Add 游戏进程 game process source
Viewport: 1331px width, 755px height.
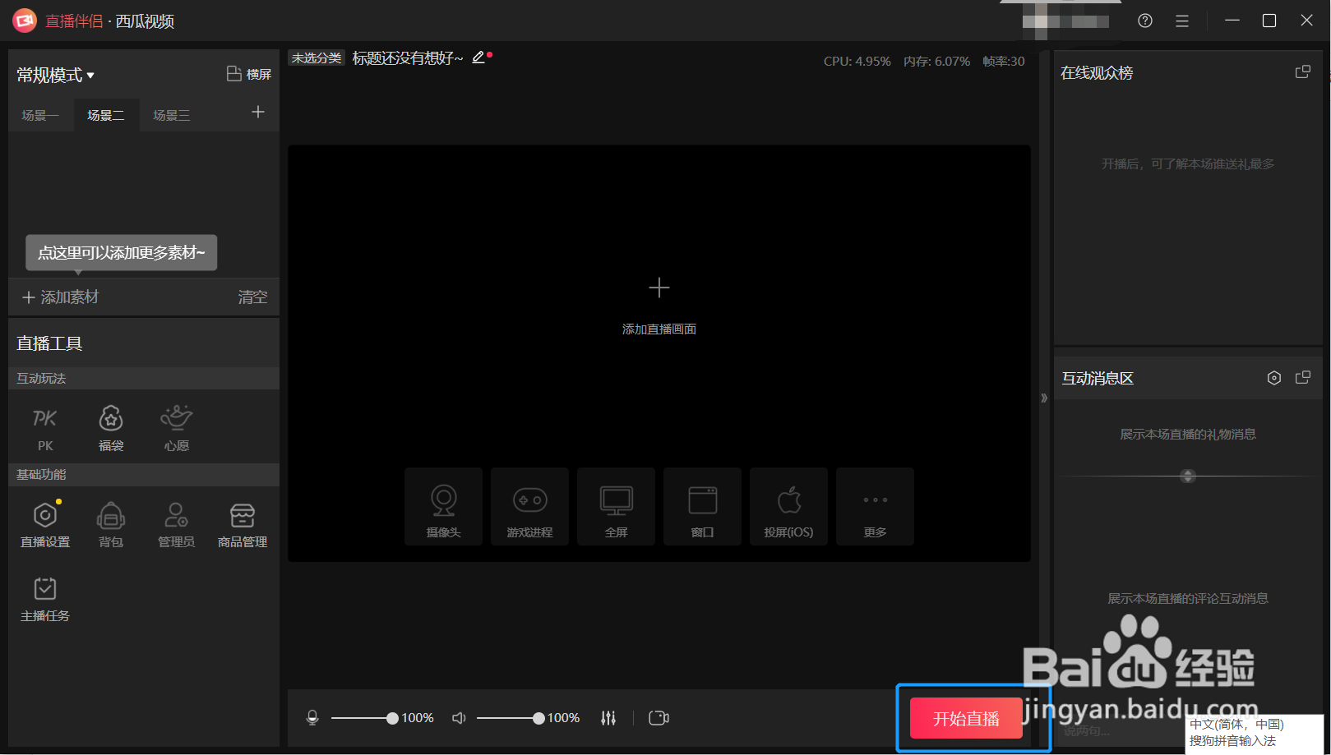(530, 507)
